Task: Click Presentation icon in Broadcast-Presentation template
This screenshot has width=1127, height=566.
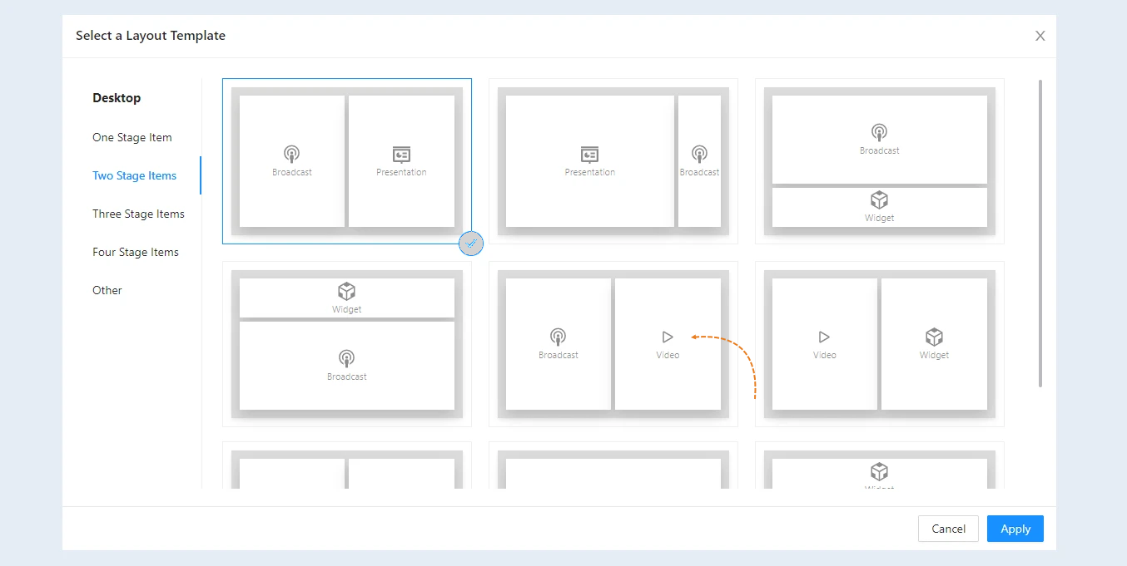Action: point(401,155)
